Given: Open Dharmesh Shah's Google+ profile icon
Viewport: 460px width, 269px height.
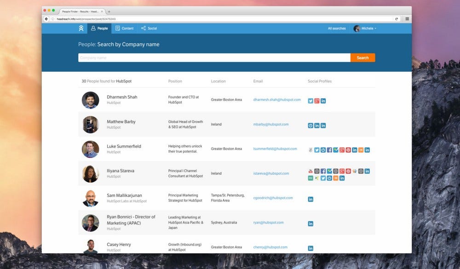Looking at the screenshot, I should 317,101.
